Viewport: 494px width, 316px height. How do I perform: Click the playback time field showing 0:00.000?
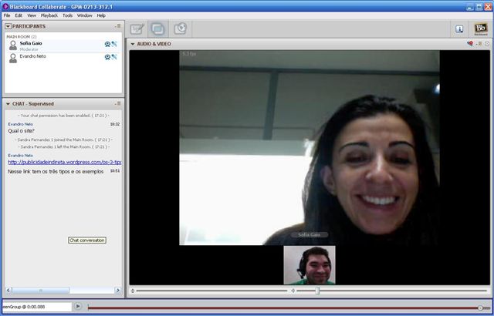point(37,307)
